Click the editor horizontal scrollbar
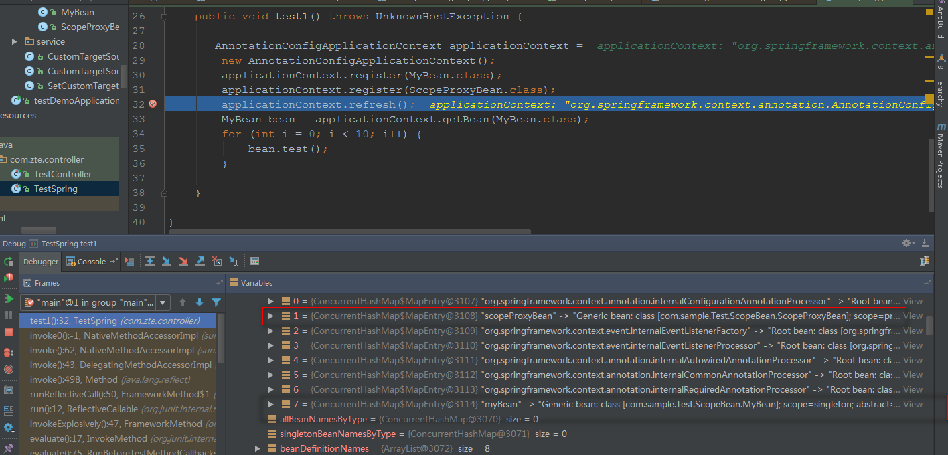948x455 pixels. (x=350, y=232)
